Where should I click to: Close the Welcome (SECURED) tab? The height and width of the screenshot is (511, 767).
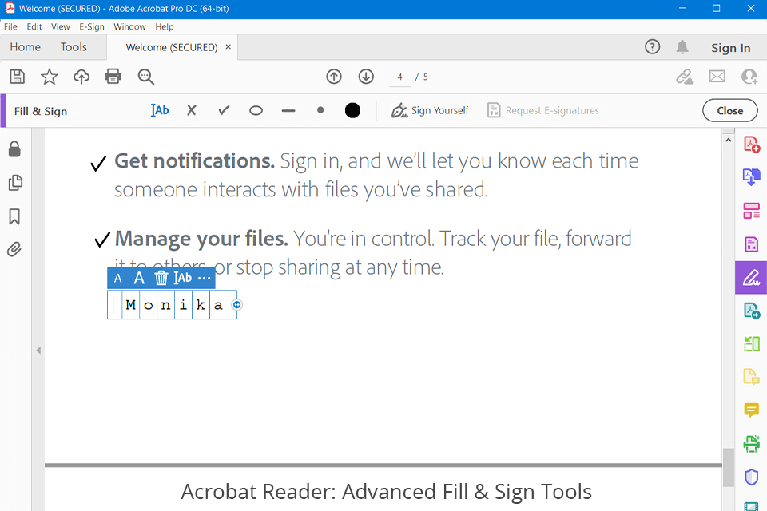(228, 47)
